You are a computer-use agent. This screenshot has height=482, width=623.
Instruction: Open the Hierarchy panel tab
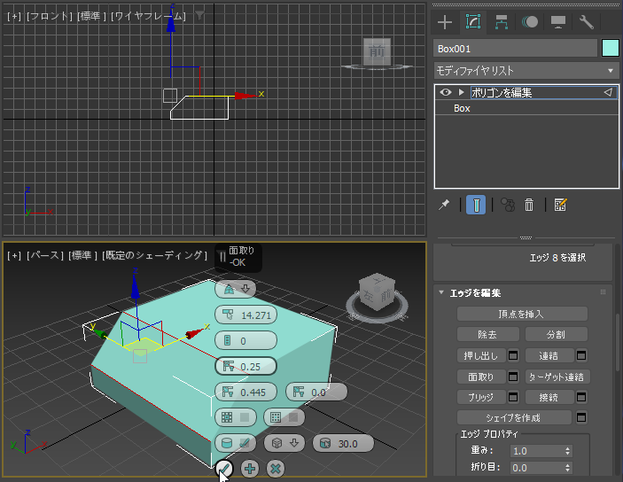coord(502,22)
